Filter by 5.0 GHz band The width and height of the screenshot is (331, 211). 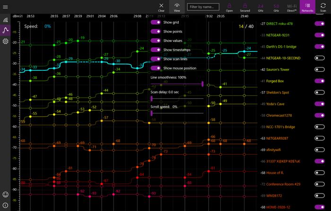[x=276, y=7]
